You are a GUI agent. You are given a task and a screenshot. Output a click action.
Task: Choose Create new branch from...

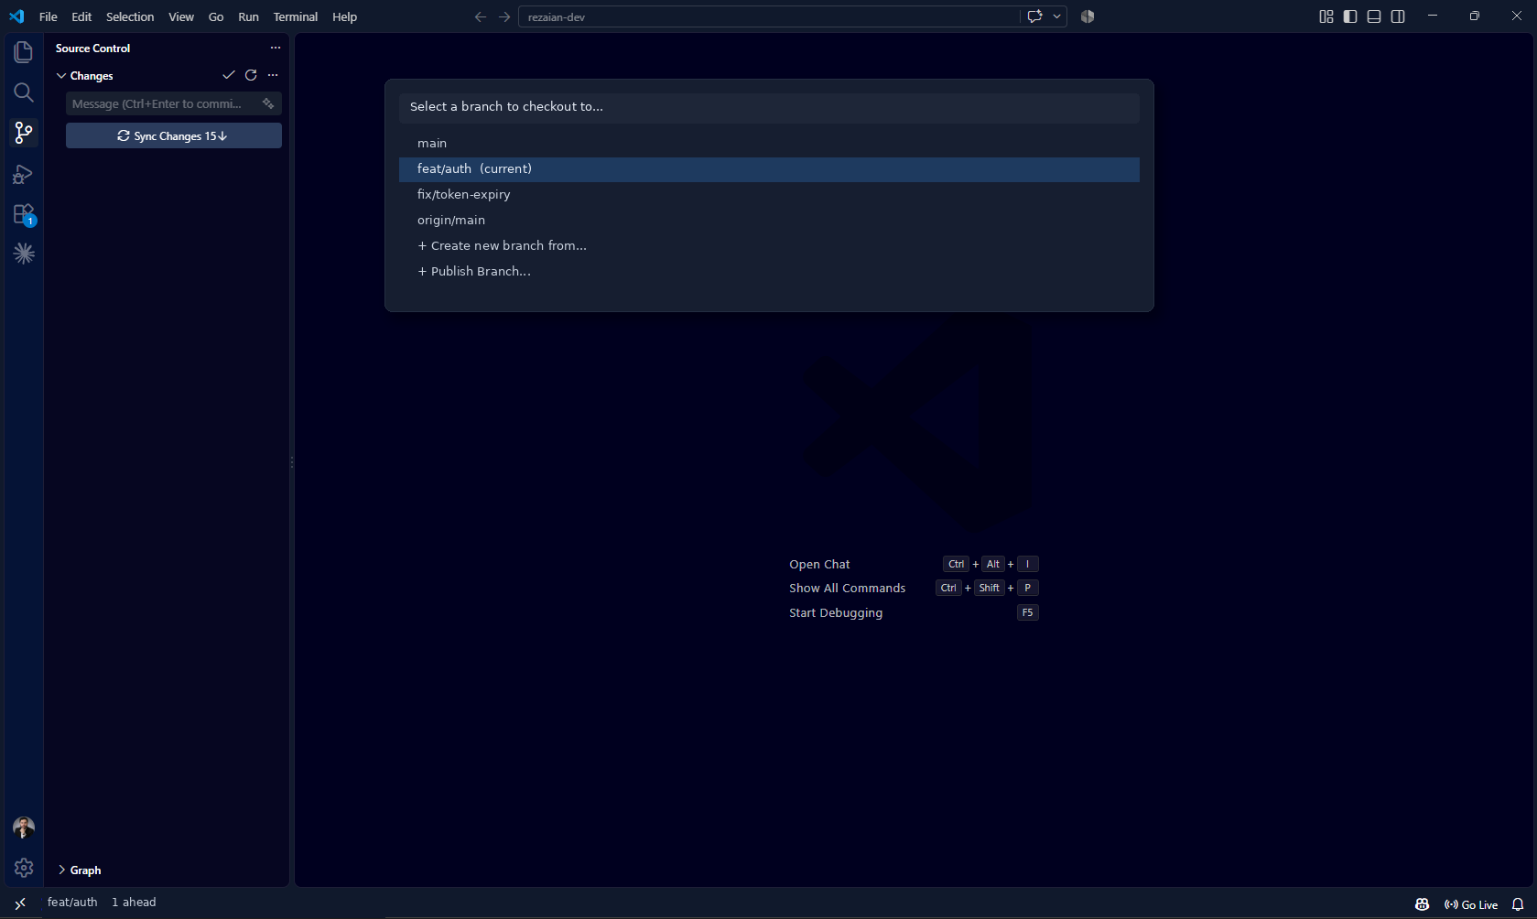pyautogui.click(x=769, y=246)
